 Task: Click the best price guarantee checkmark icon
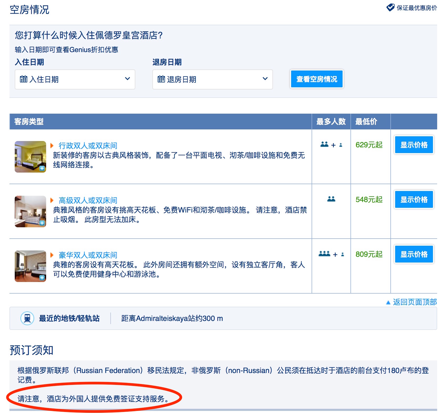tap(390, 7)
